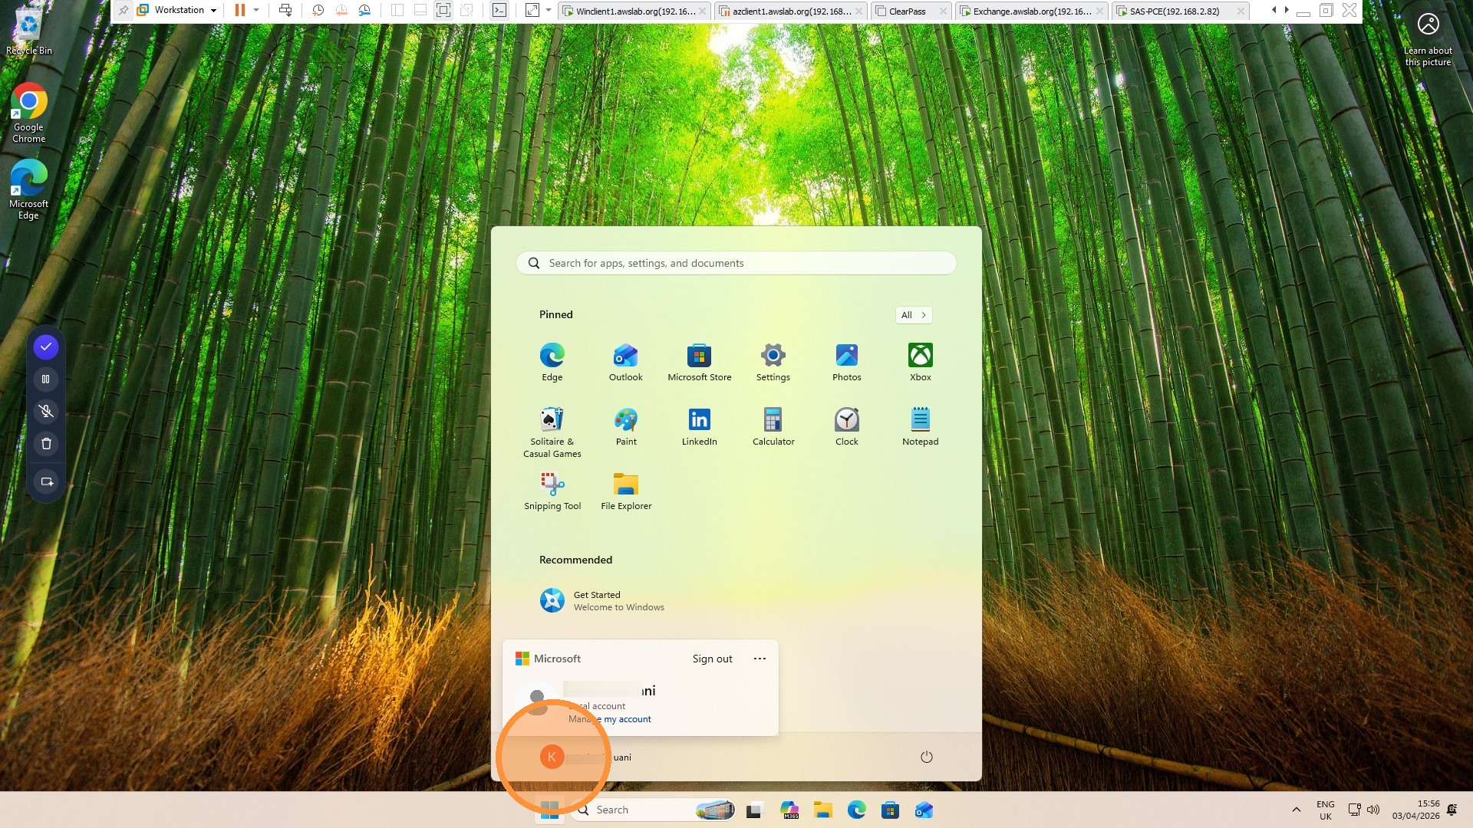This screenshot has width=1473, height=828.
Task: Show hidden system tray icons
Action: [1296, 810]
